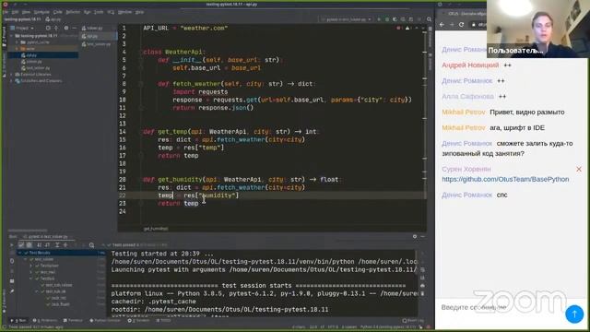Toggle sort tests alphabetically
Image resolution: width=590 pixels, height=332 pixels.
pos(39,245)
